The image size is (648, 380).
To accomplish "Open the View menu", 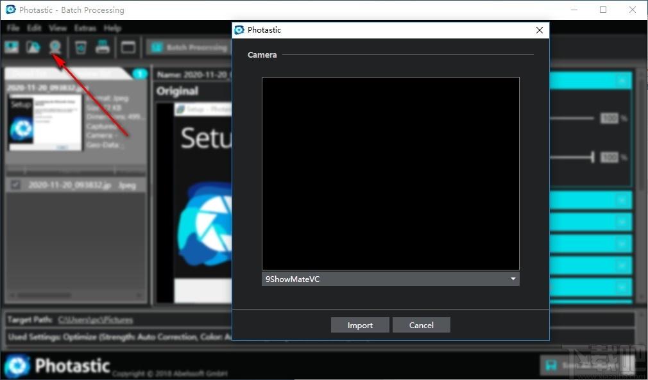I will (x=58, y=28).
